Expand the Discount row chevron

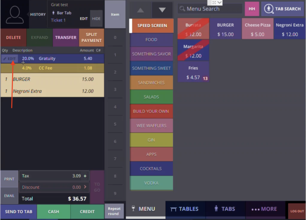pos(85,187)
